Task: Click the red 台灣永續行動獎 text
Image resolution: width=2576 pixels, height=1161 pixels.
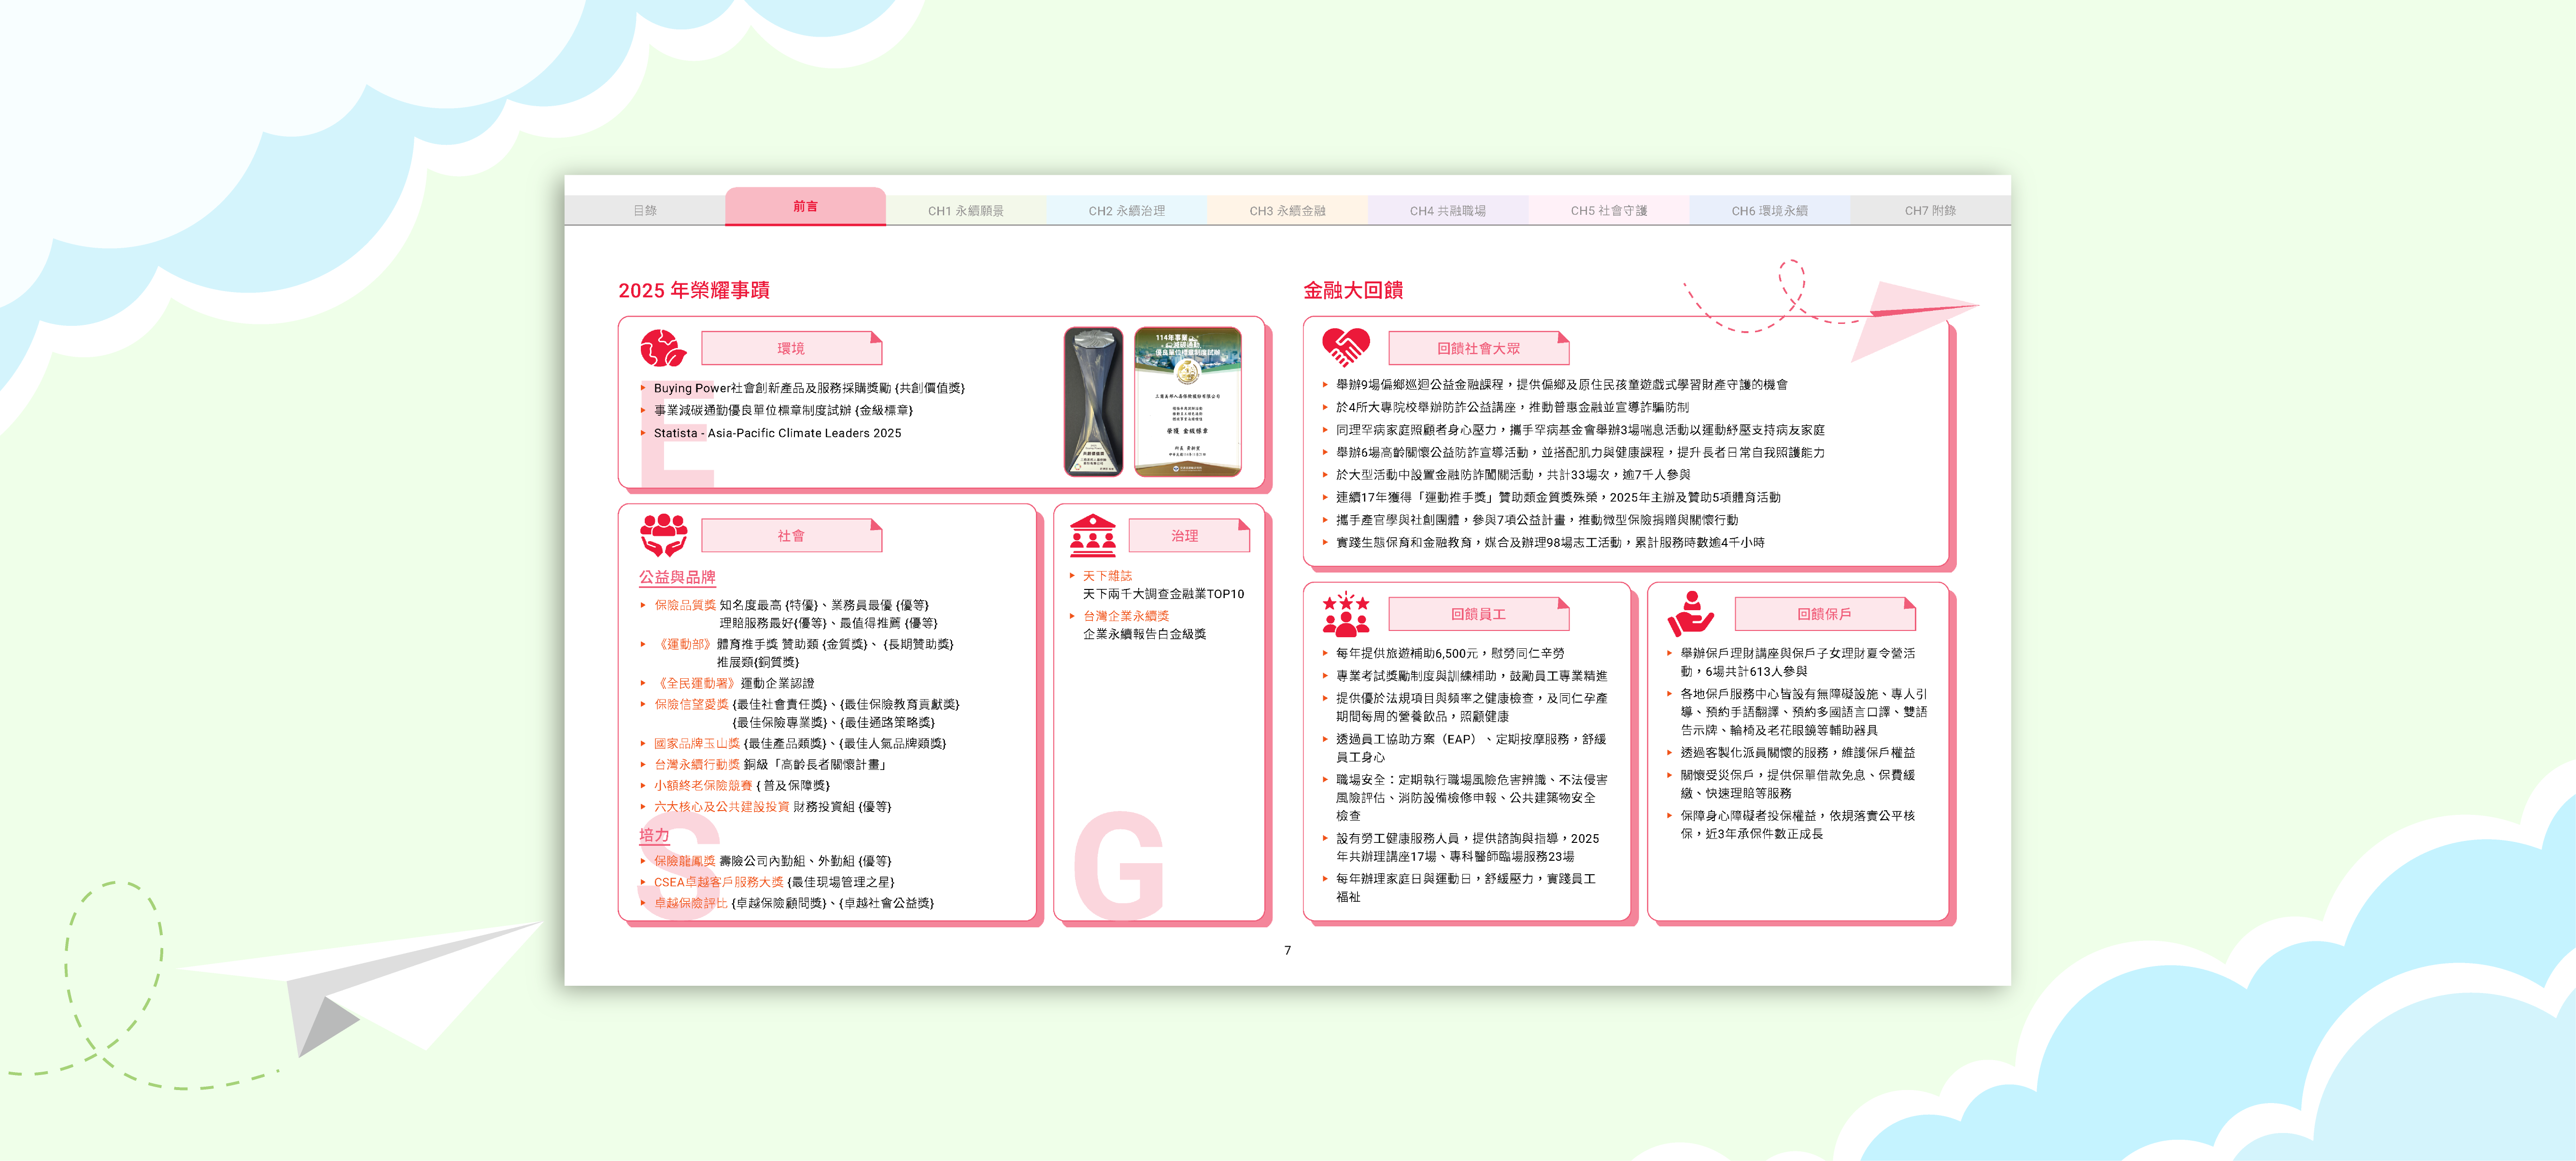Action: coord(697,764)
